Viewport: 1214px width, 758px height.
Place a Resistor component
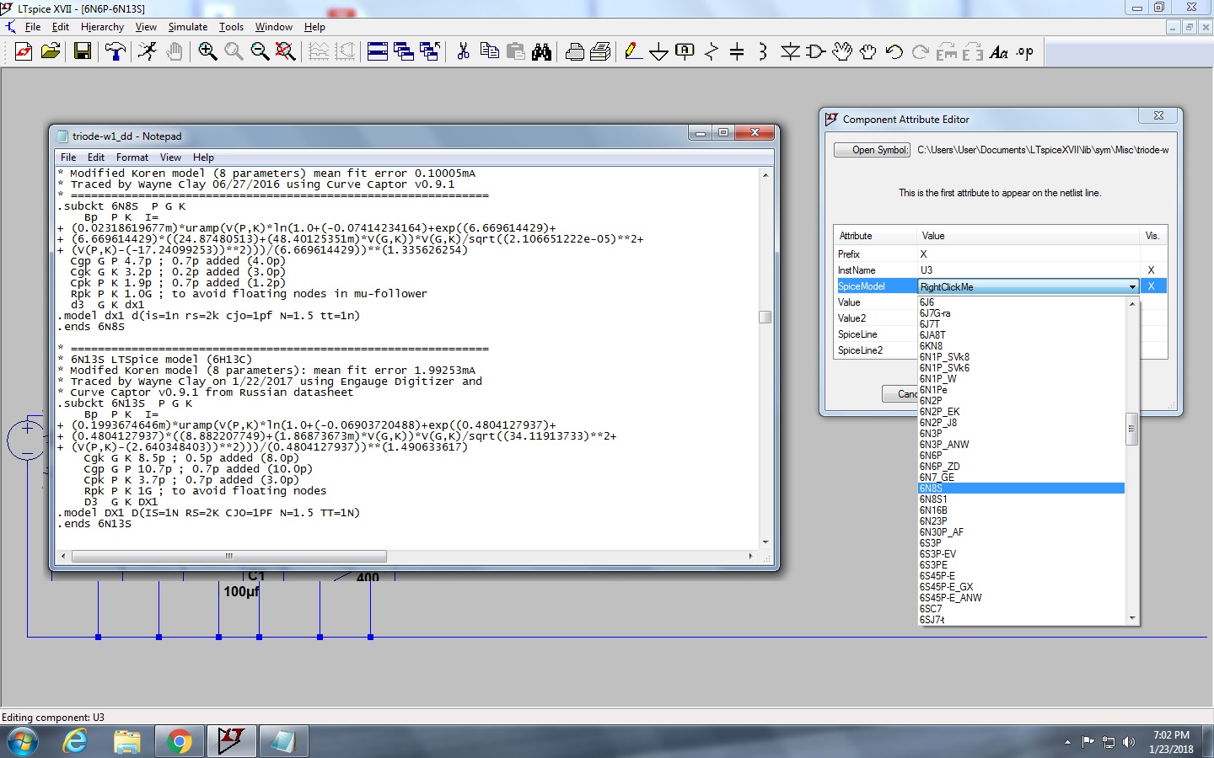pyautogui.click(x=712, y=52)
